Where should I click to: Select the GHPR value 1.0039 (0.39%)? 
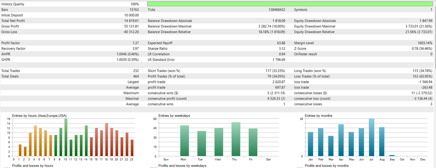click(x=128, y=60)
